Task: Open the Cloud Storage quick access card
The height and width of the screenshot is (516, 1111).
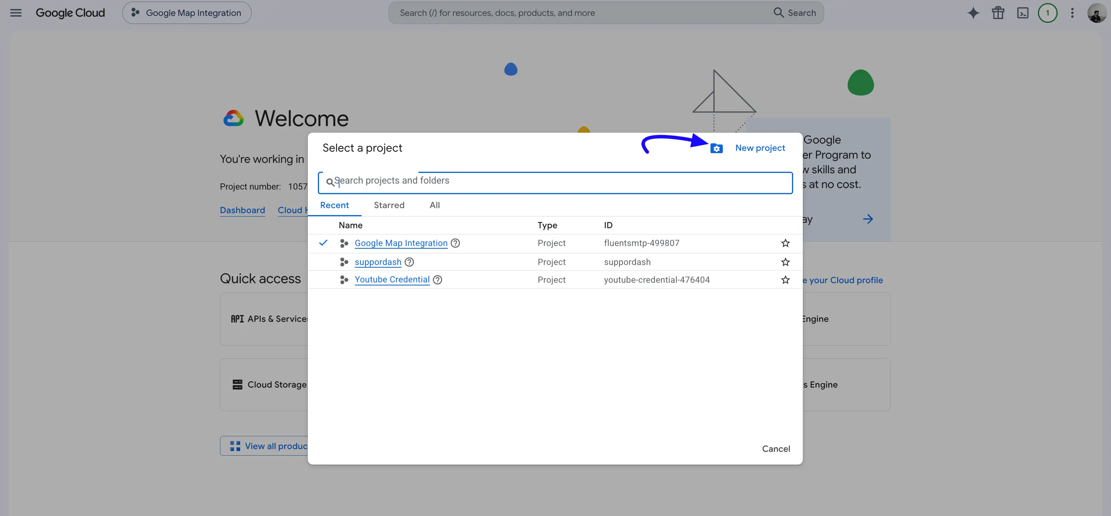Action: [x=264, y=384]
